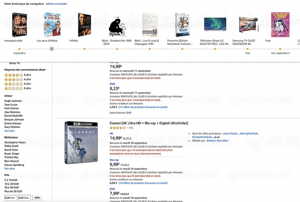Click the Aller price filter button
The height and width of the screenshot is (202, 300).
[x=37, y=198]
